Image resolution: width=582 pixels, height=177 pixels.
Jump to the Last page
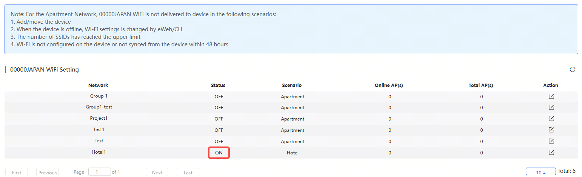pyautogui.click(x=188, y=172)
